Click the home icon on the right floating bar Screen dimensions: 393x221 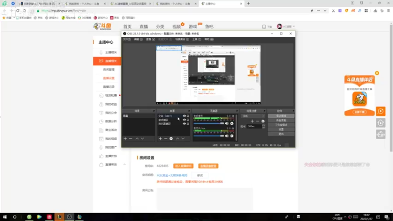coord(381,123)
